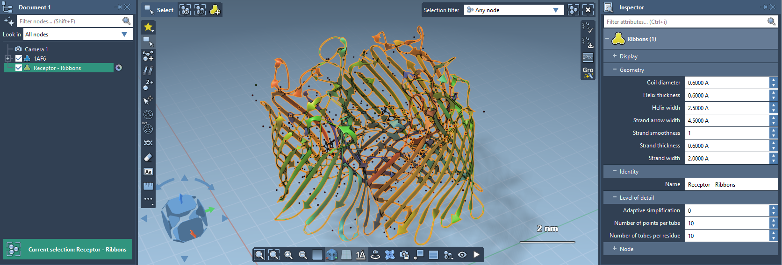This screenshot has height=265, width=782.
Task: Click the yellow star favorites icon
Action: click(x=148, y=27)
